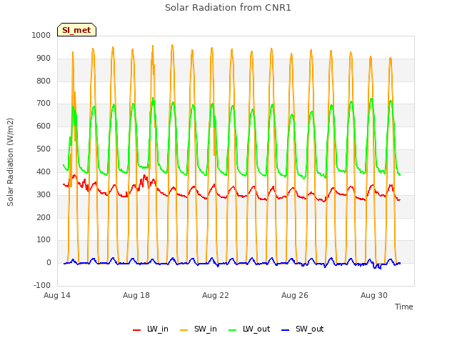Toggle the SW_in legend entry
The image size is (457, 343).
[199, 329]
